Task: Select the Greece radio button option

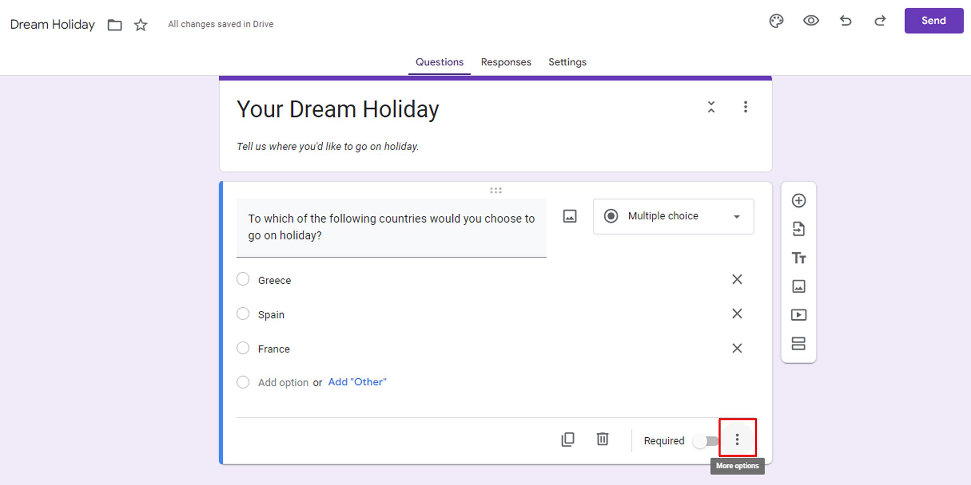Action: (244, 280)
